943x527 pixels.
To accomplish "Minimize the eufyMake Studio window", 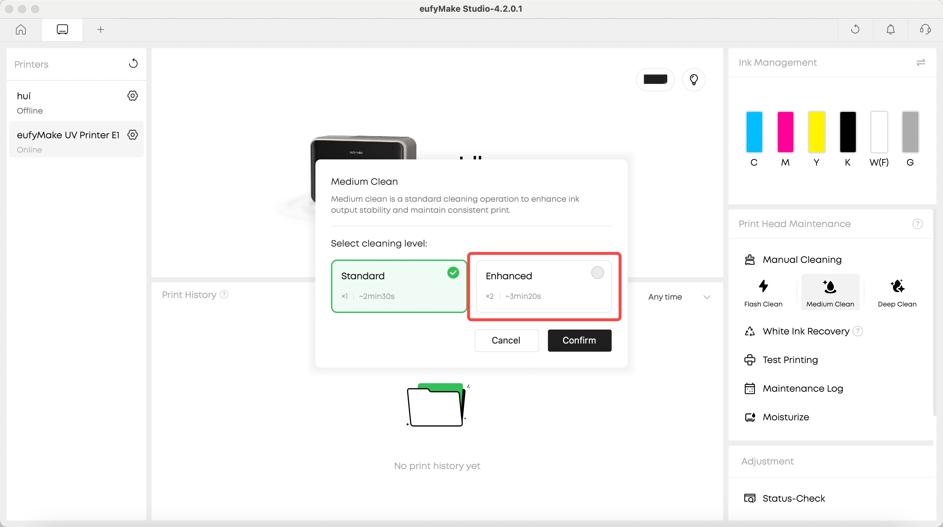I will [x=22, y=9].
